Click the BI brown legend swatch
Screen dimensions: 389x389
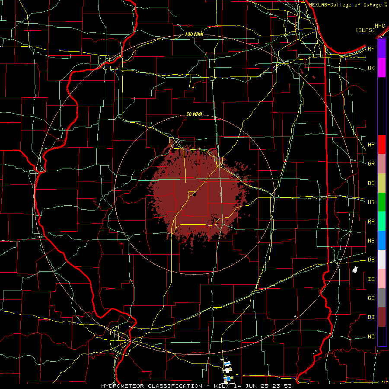[x=382, y=317]
